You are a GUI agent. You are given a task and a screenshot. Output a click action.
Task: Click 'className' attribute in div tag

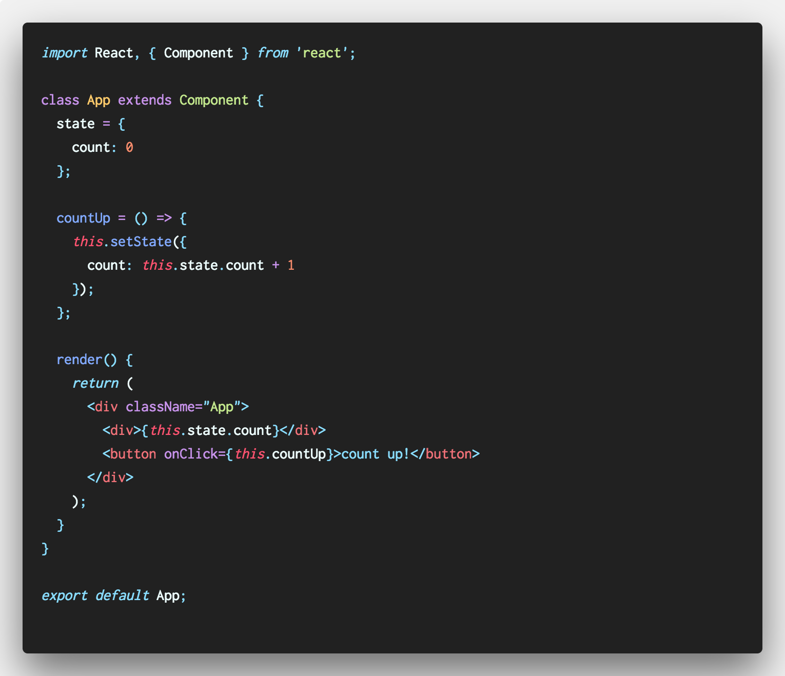click(x=160, y=407)
